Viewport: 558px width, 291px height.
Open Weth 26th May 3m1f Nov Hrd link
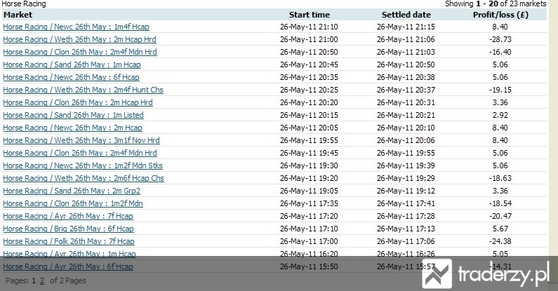tap(81, 140)
